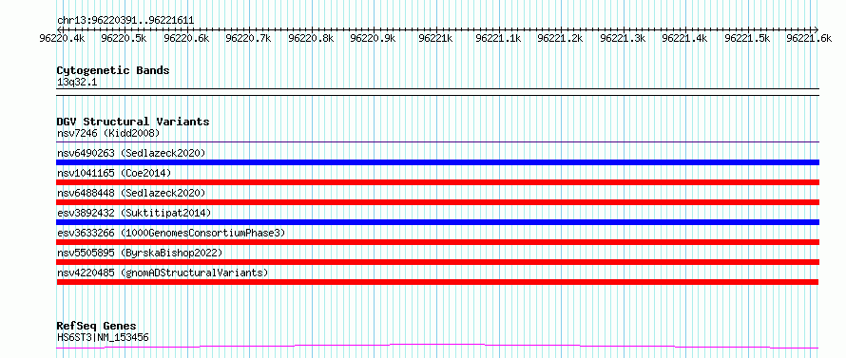Screen dimensions: 846x358
Task: Click the red bar for nsv5505895
Action: 438,262
